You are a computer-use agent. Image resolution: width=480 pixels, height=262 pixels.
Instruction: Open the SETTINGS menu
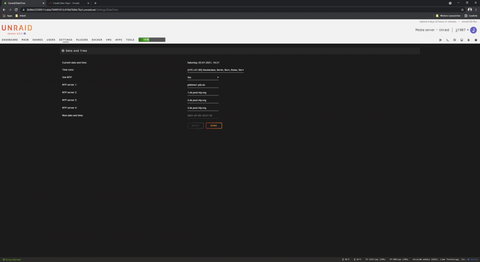[66, 40]
